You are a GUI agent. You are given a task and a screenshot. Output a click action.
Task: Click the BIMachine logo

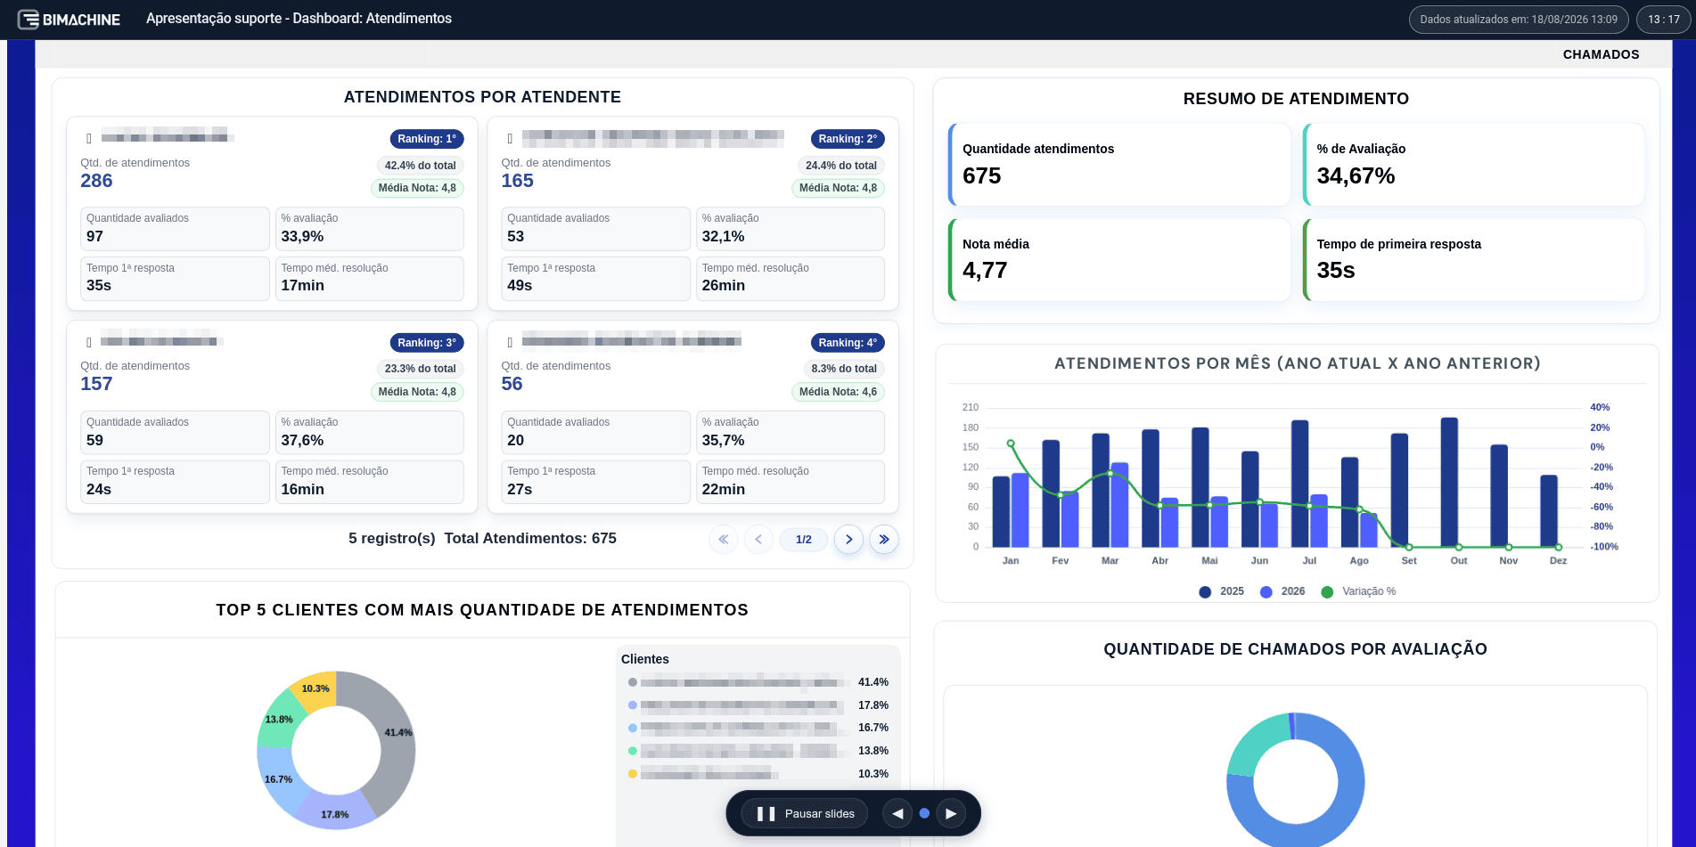click(x=69, y=19)
